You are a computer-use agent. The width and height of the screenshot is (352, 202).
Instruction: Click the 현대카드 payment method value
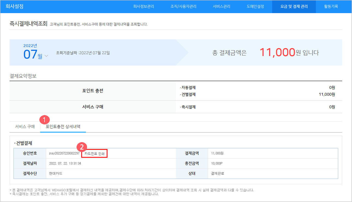56,173
